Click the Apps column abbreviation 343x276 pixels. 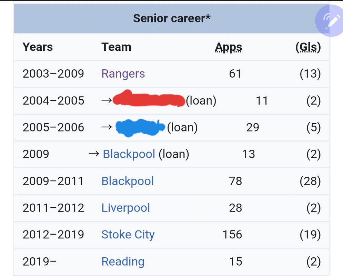point(229,47)
